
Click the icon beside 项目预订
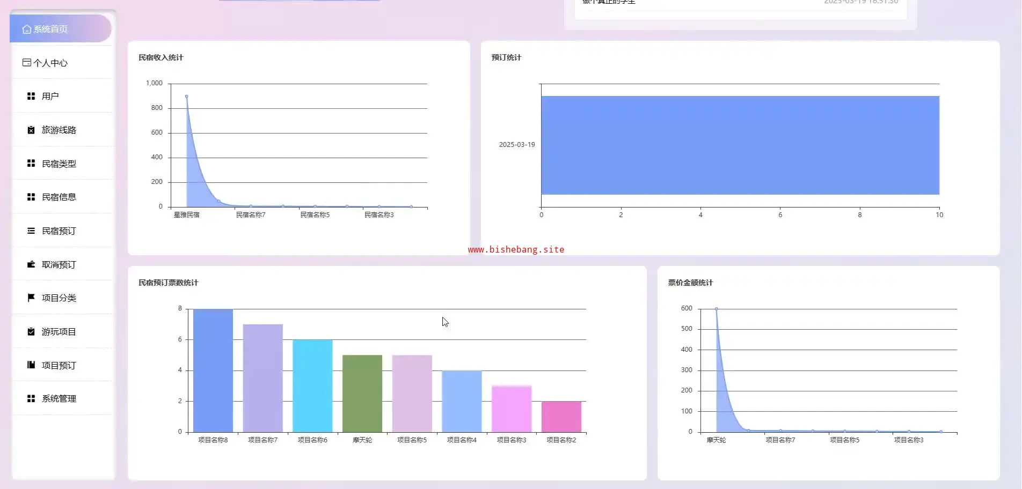[x=31, y=365]
